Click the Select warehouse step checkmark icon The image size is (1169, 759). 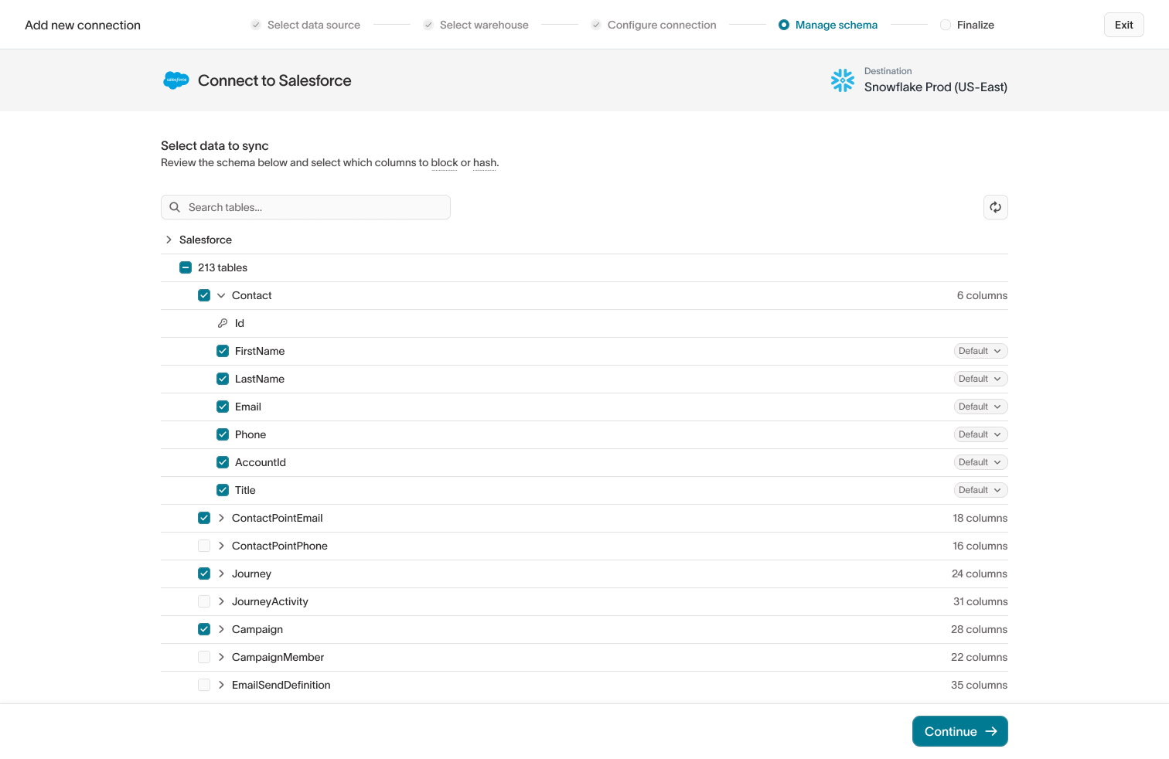428,25
